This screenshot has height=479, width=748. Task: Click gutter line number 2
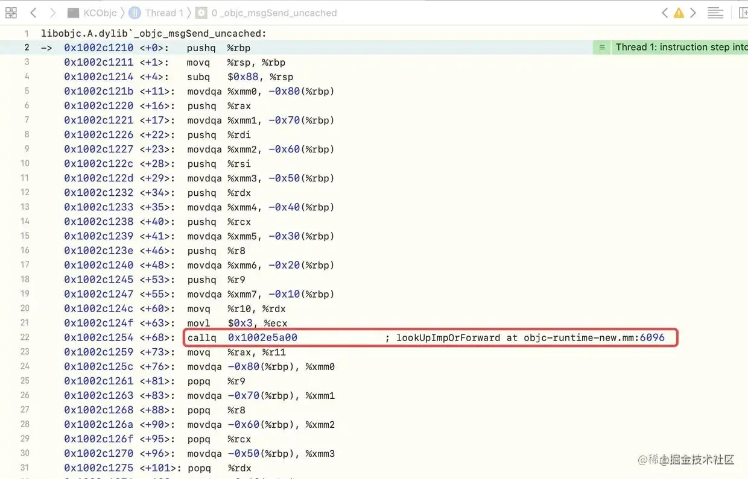tap(27, 48)
